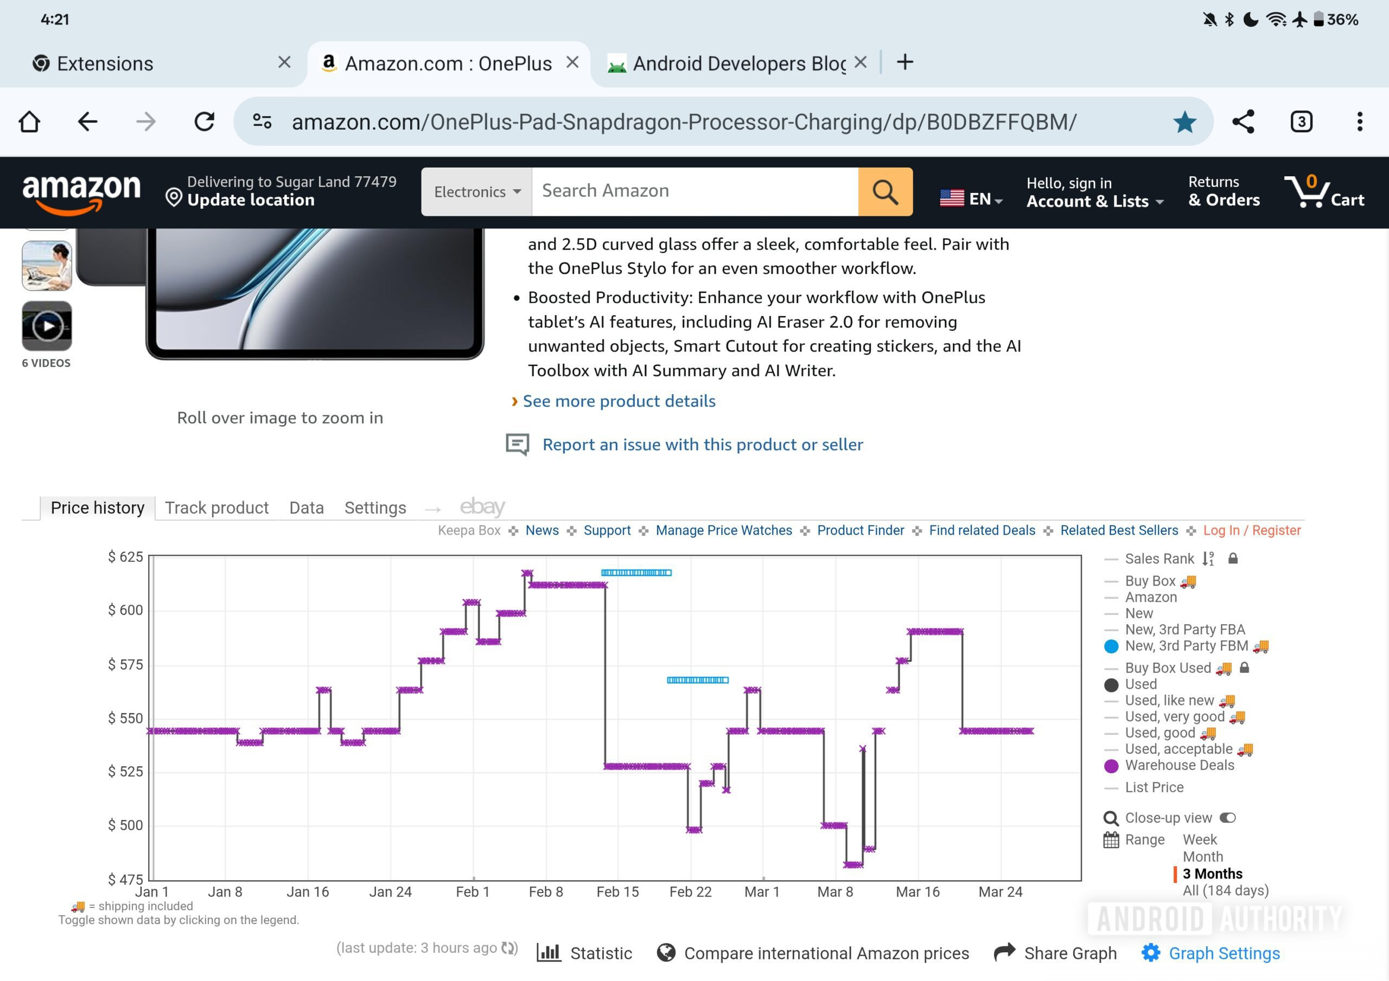Bookmark page using the star icon
Image resolution: width=1389 pixels, height=981 pixels.
(1184, 122)
